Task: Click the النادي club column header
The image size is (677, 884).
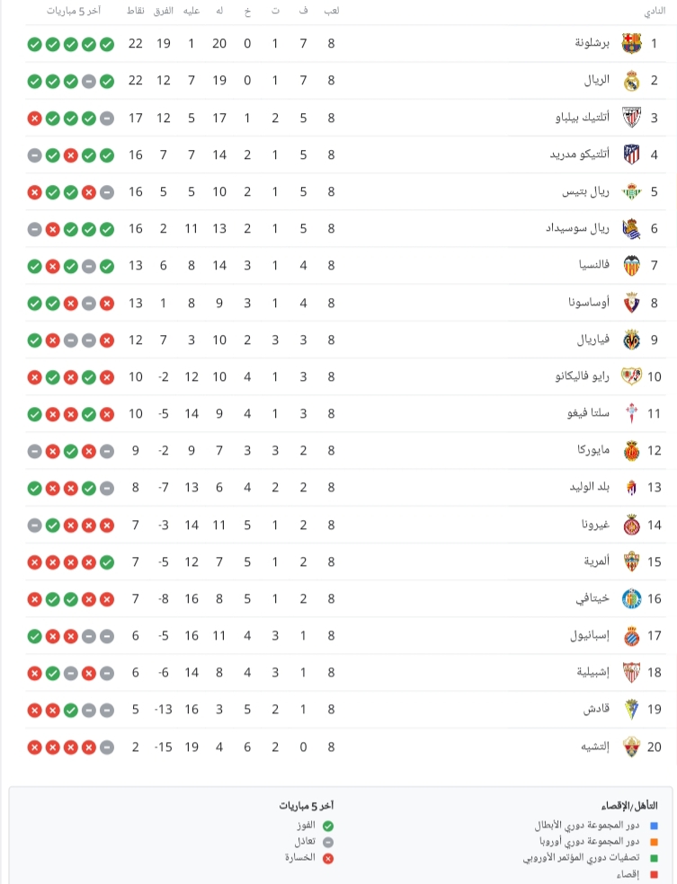Action: tap(655, 12)
